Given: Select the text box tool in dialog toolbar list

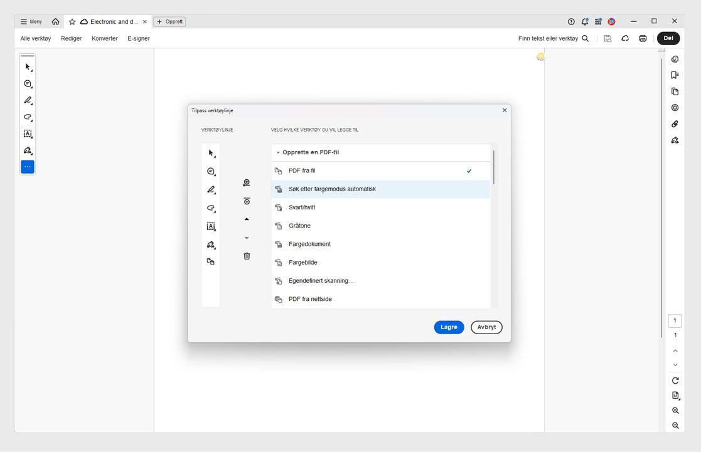Looking at the screenshot, I should click(211, 226).
